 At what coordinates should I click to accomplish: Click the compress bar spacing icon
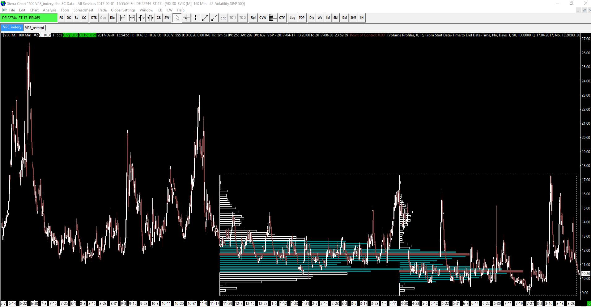pos(141,18)
